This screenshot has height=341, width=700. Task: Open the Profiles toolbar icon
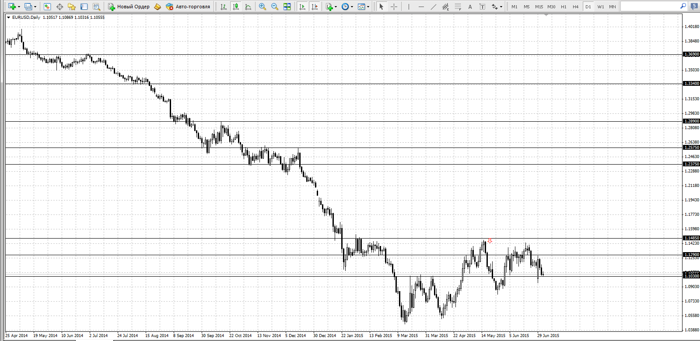pyautogui.click(x=28, y=7)
